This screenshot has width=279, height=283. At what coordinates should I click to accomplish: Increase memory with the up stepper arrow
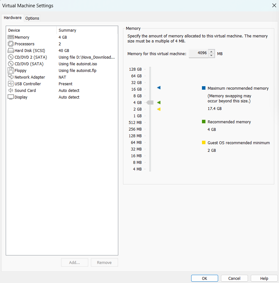point(211,52)
